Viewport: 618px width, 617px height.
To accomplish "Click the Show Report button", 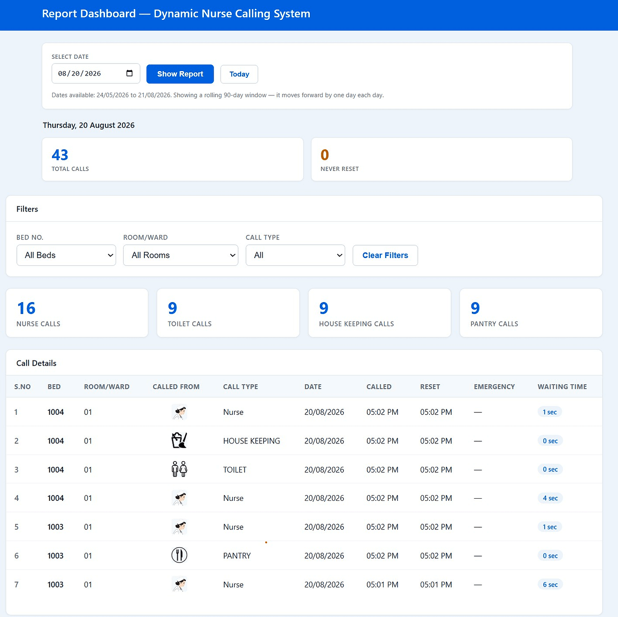I will pyautogui.click(x=180, y=74).
